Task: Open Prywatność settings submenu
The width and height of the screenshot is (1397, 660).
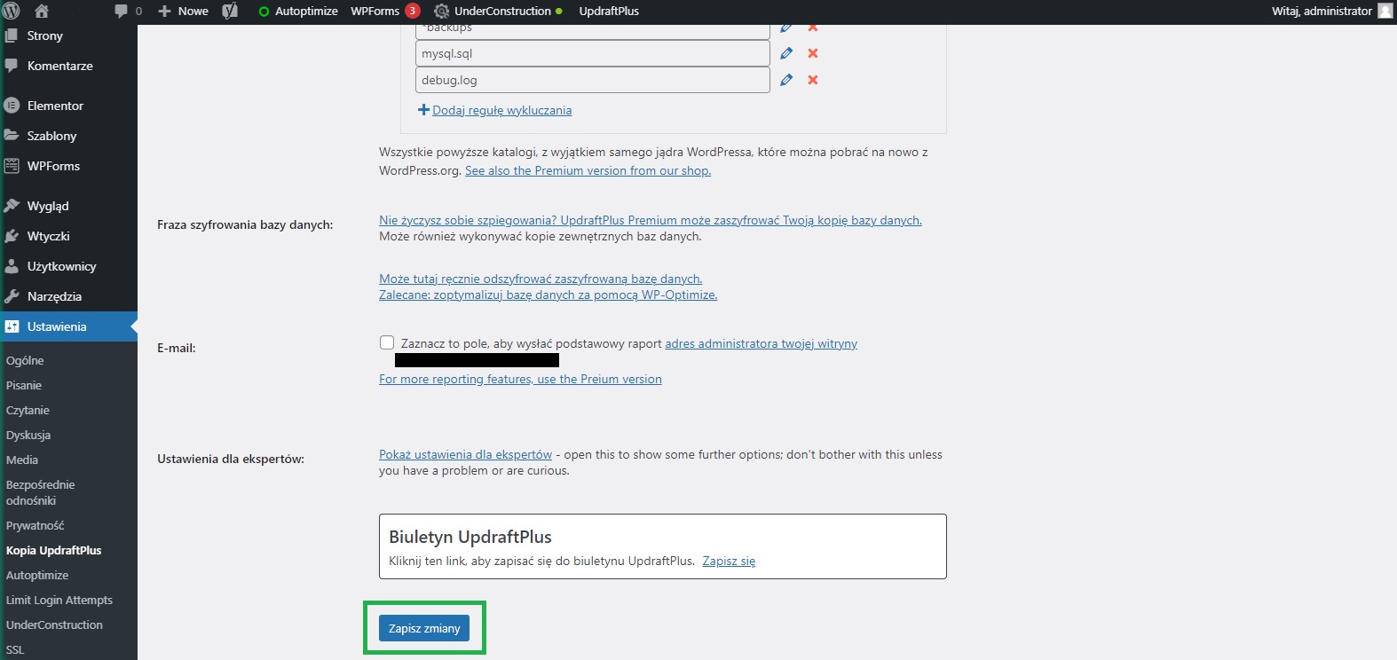Action: [x=36, y=525]
